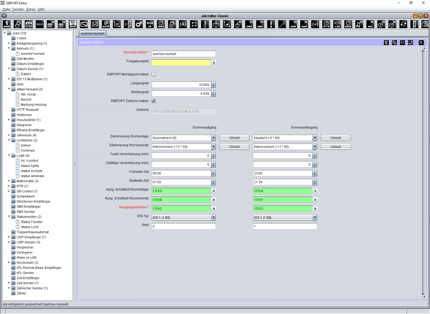
Task: Delete the job using the trash icon
Action: pos(386,42)
